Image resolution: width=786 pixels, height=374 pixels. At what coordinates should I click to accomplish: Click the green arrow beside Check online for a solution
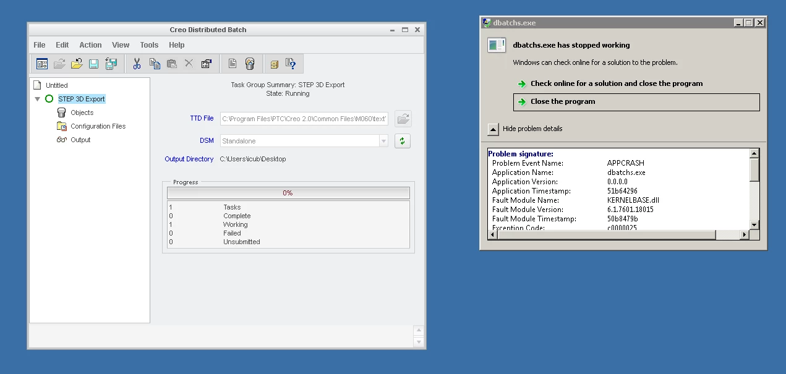coord(522,84)
